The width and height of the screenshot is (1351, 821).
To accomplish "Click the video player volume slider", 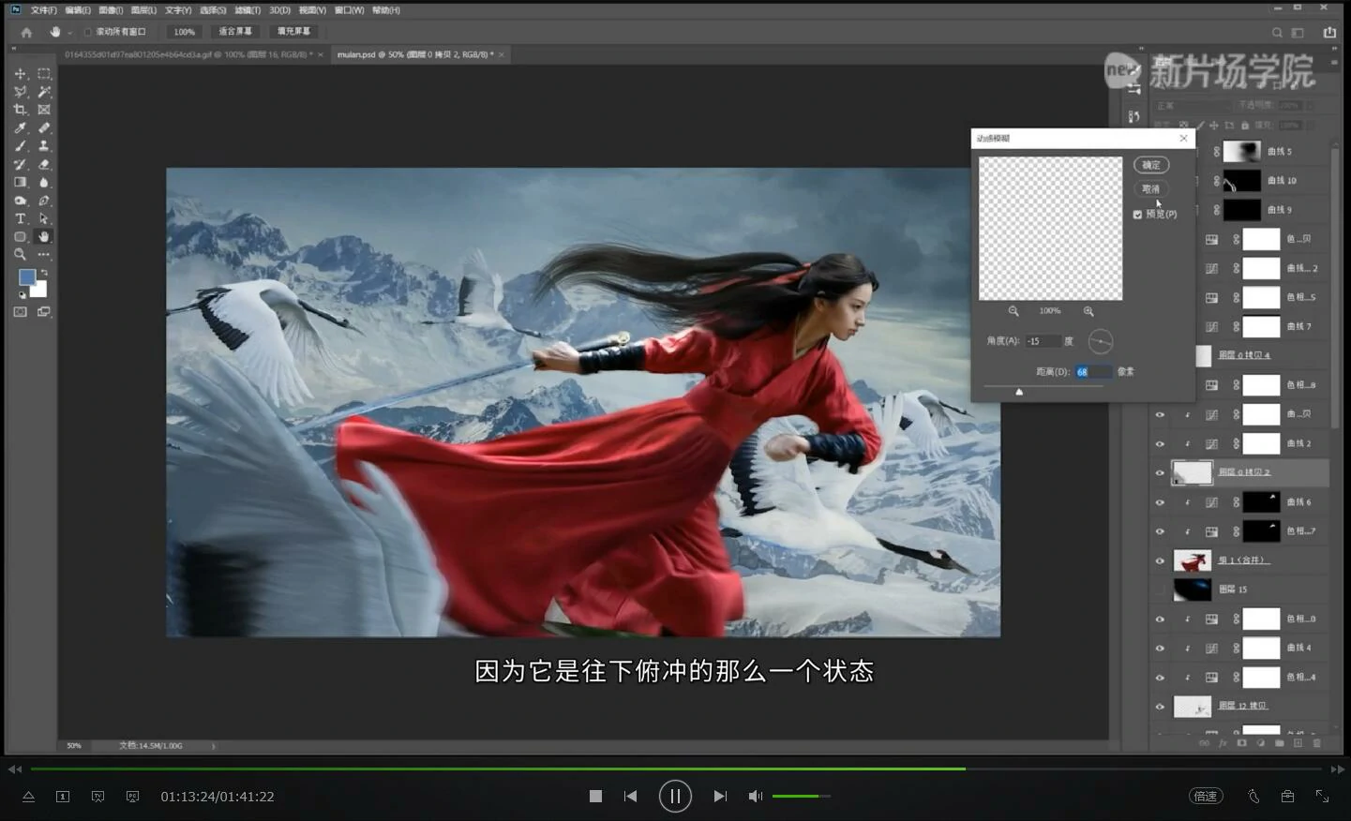I will (801, 797).
